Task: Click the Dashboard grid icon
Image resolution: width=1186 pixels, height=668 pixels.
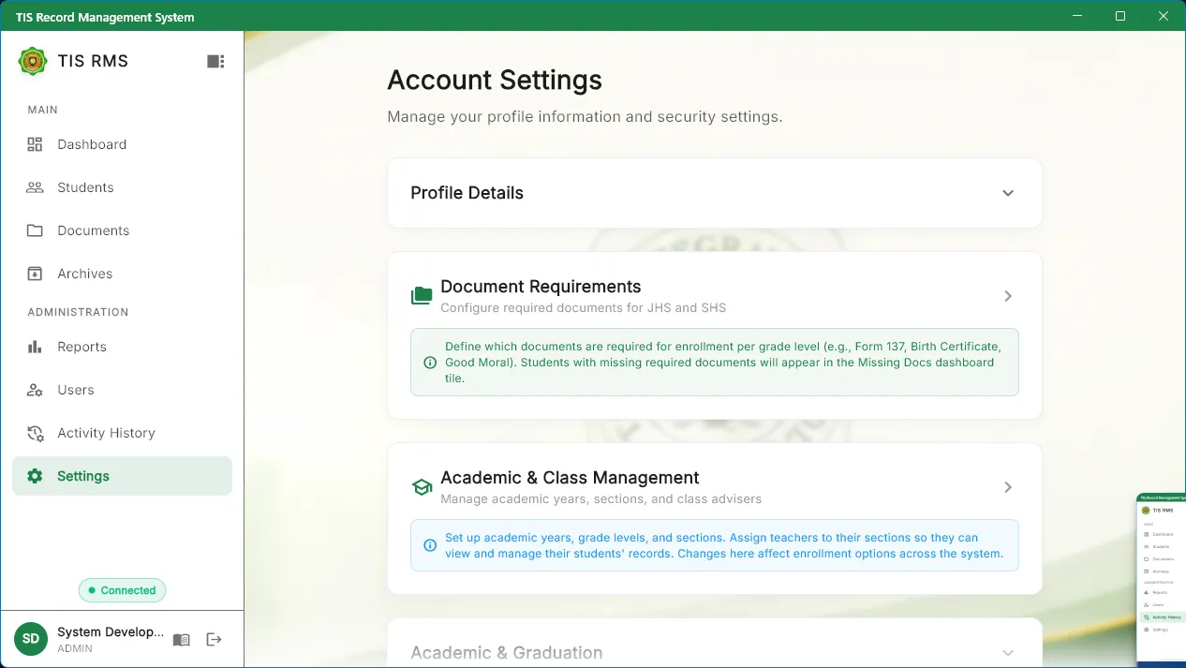Action: pos(35,144)
